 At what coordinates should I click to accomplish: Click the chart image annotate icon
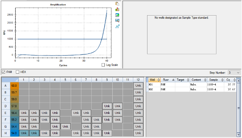click(117, 21)
